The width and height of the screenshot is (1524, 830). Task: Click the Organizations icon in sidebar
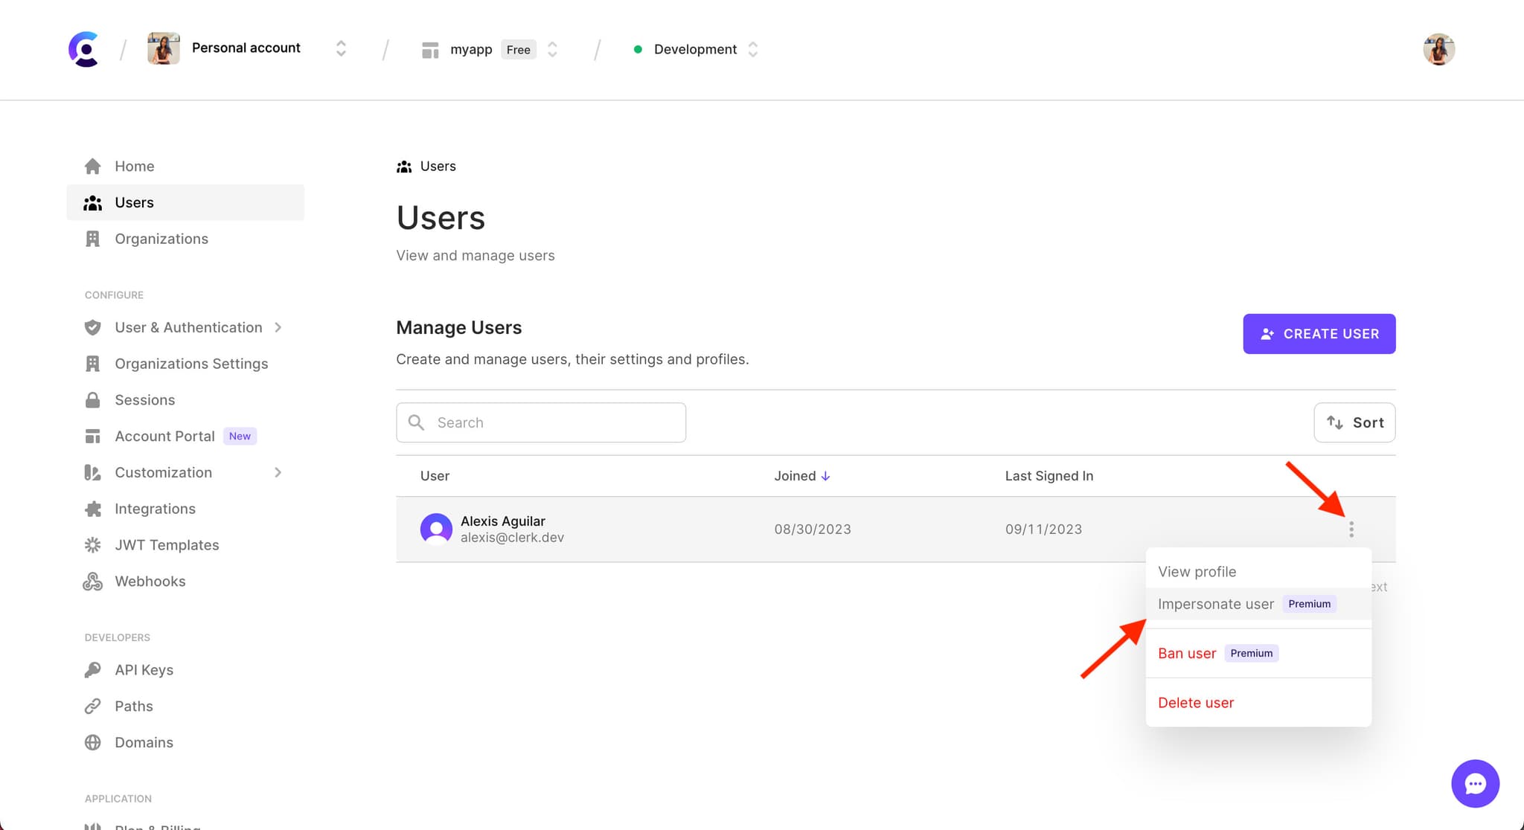(x=92, y=238)
